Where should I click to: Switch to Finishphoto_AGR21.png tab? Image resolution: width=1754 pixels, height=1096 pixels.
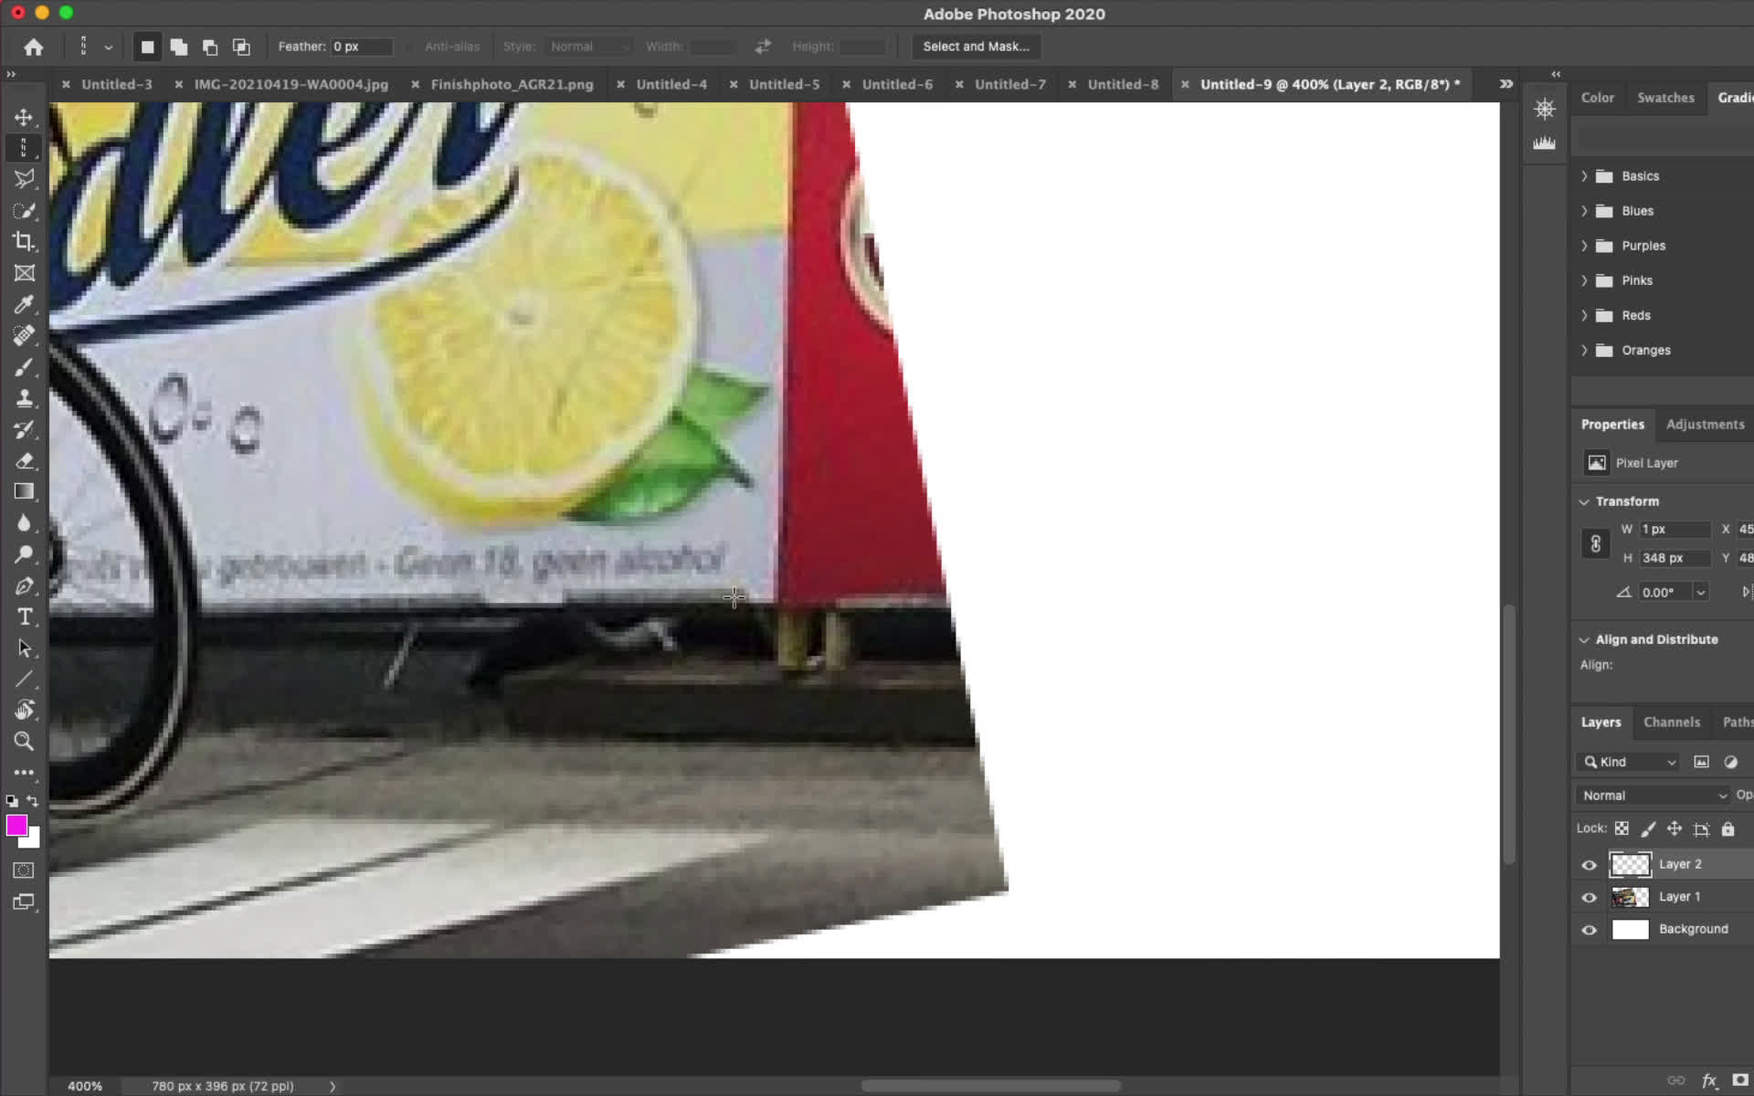[512, 84]
